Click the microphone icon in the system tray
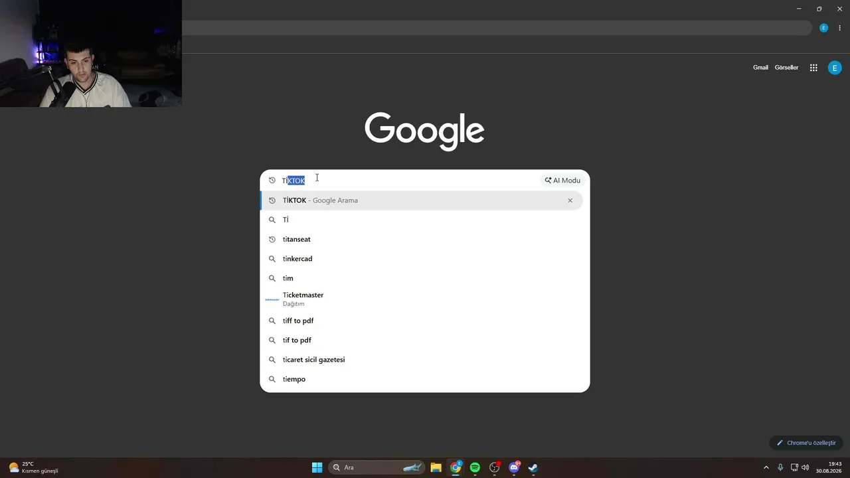The image size is (850, 478). pos(780,467)
